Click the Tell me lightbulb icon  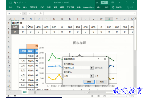(x=113, y=7)
